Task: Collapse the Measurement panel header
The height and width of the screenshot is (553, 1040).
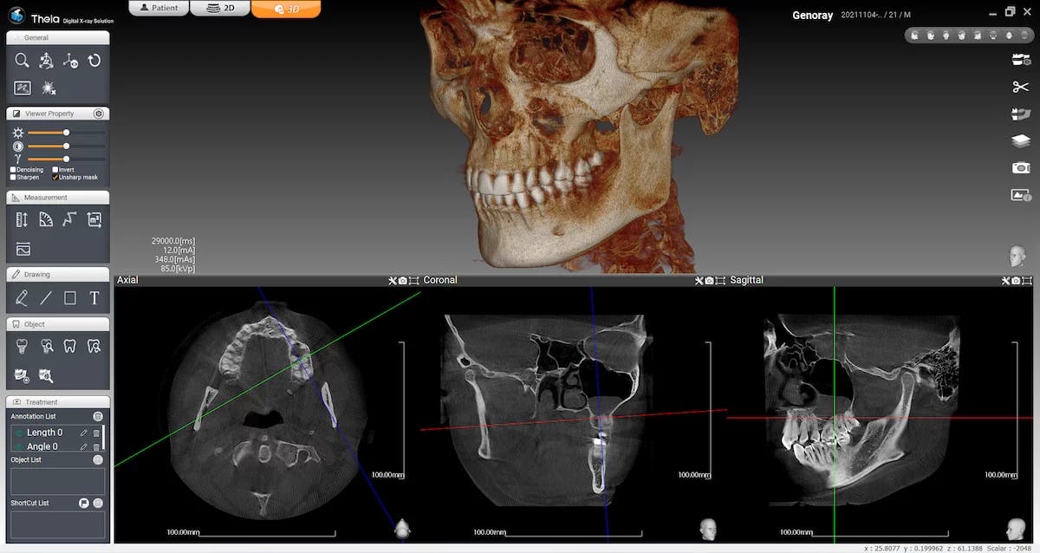Action: (58, 198)
